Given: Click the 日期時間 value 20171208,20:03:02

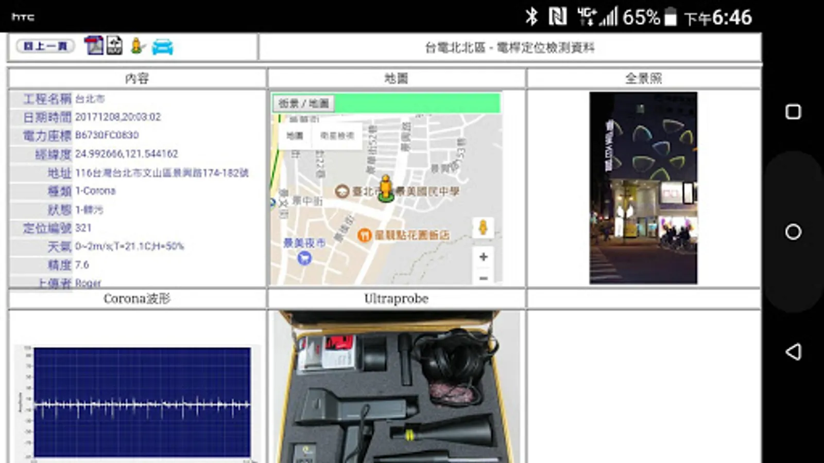Looking at the screenshot, I should click(x=118, y=117).
